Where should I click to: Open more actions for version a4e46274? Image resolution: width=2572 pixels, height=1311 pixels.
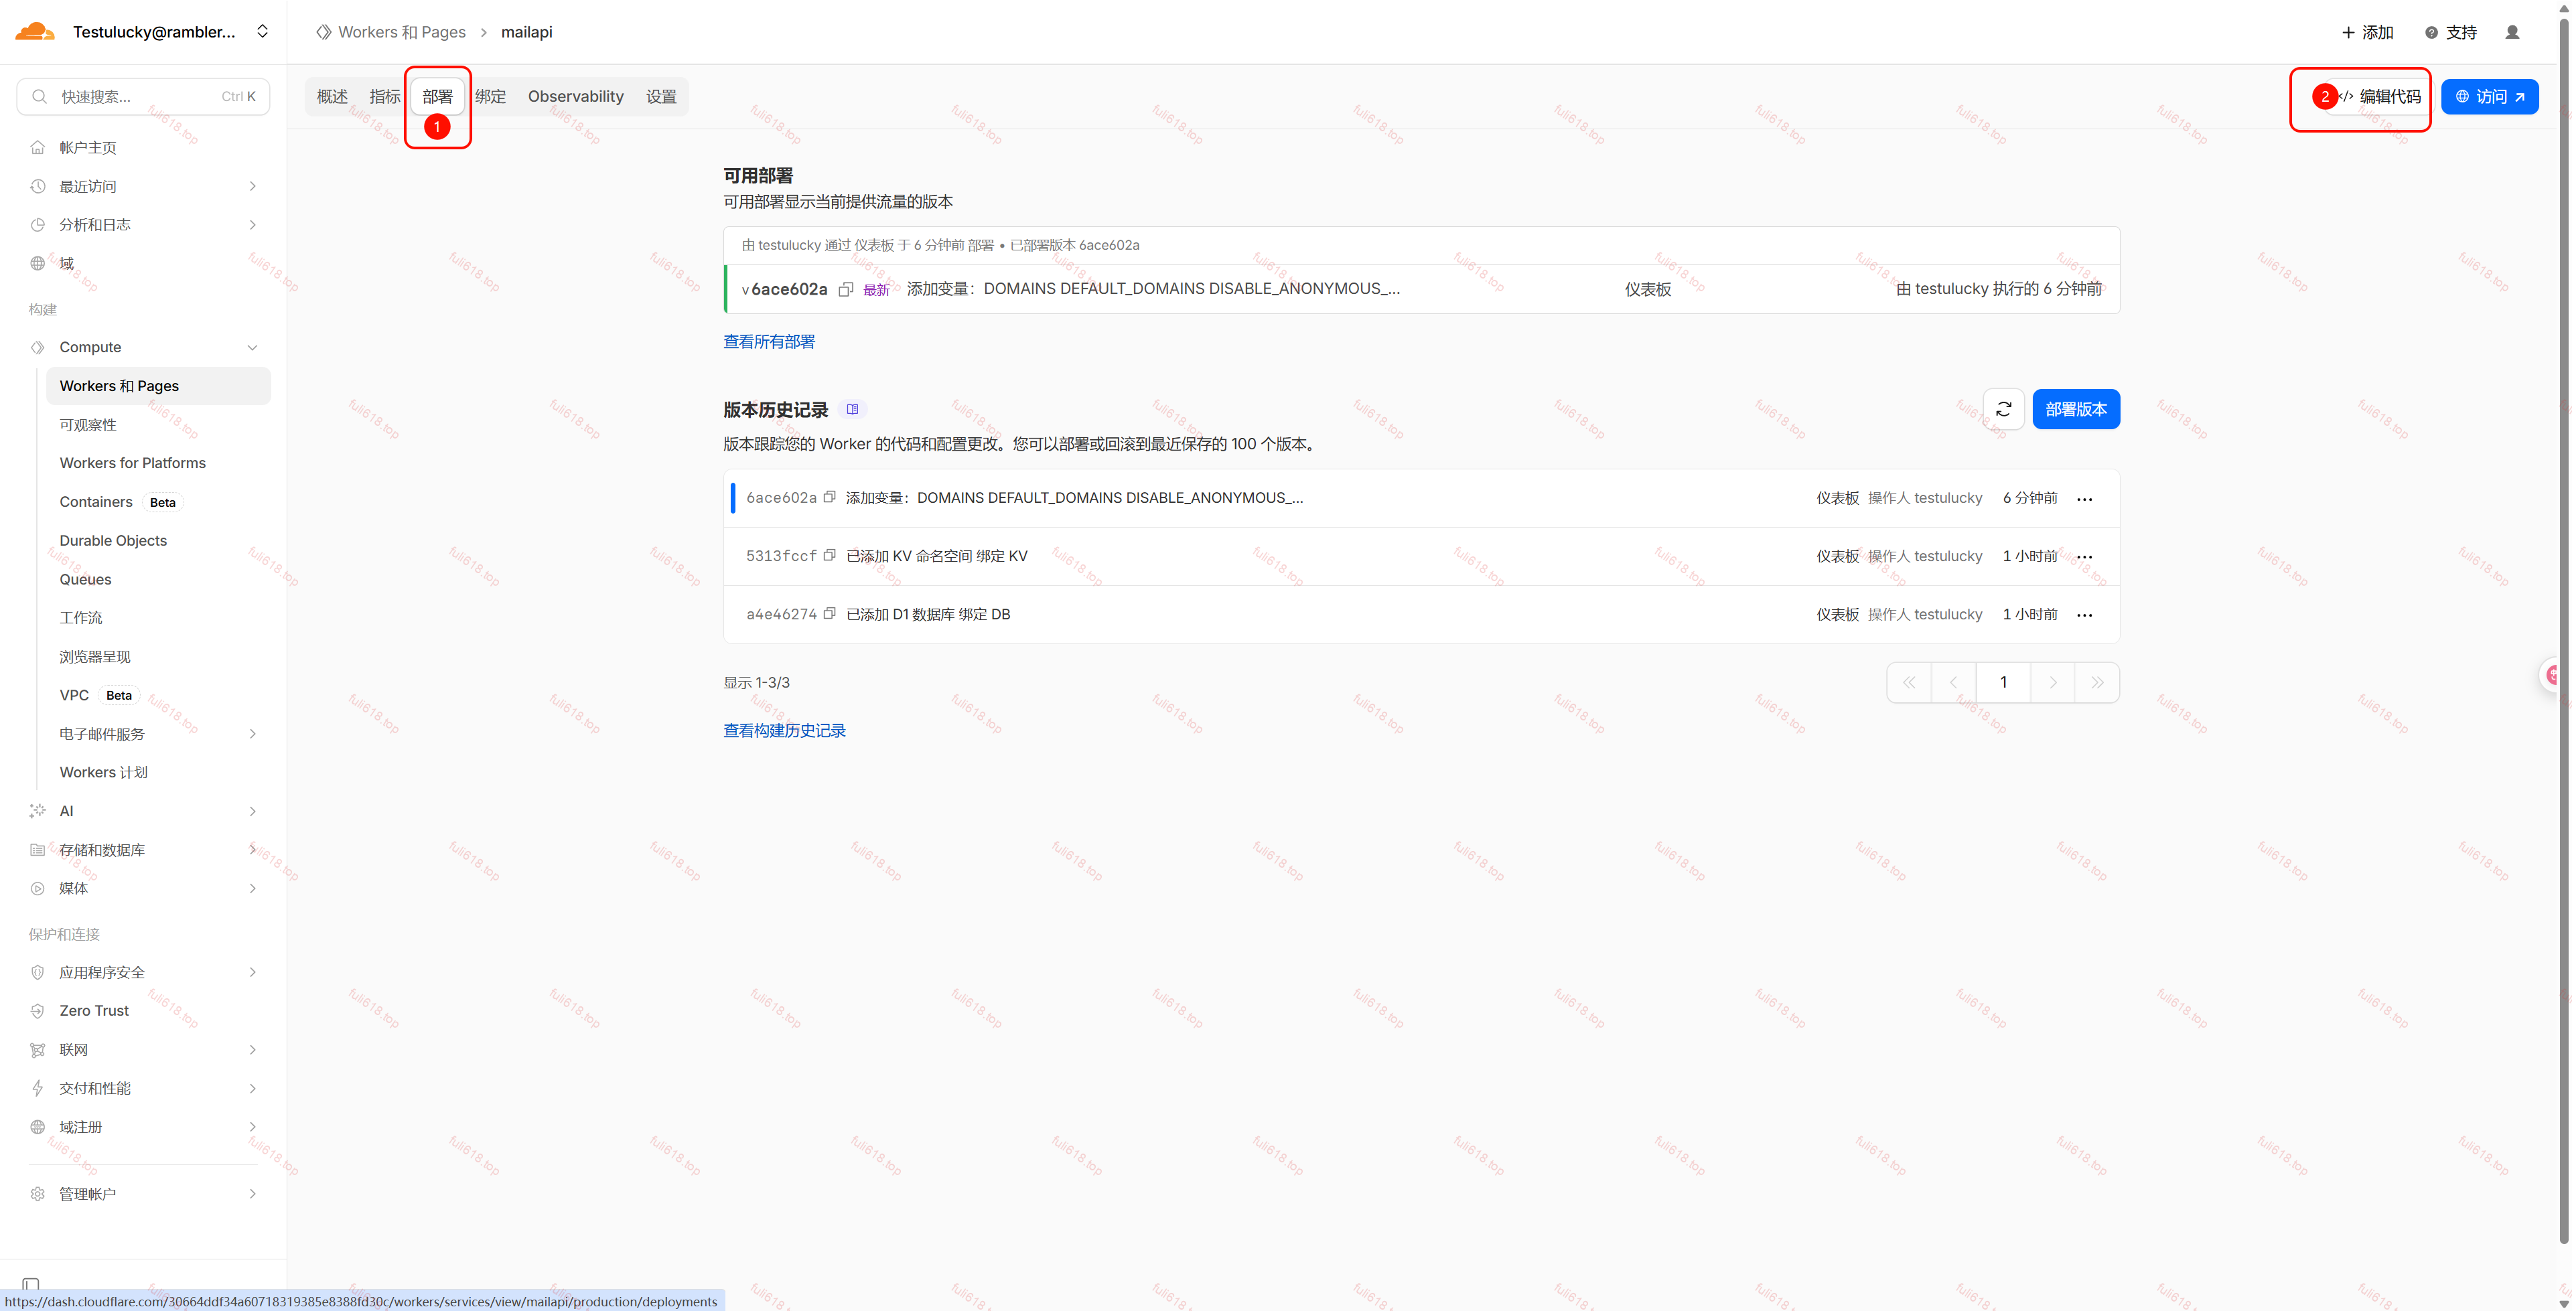pyautogui.click(x=2085, y=615)
